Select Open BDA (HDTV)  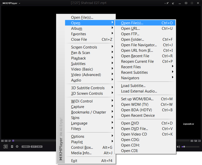145,110
